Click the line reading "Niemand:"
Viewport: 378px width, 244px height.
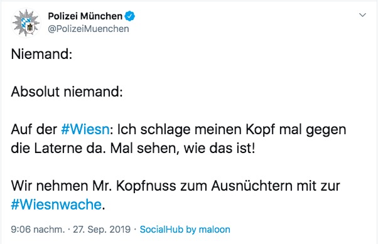(41, 54)
